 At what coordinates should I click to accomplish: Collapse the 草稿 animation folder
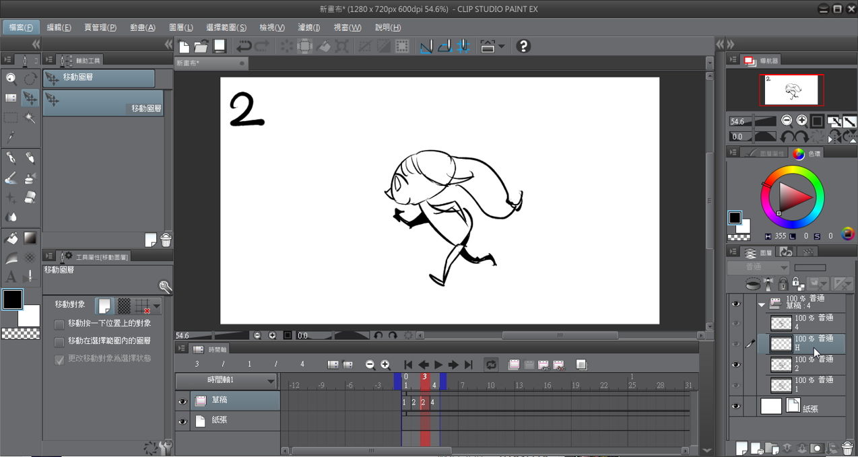pyautogui.click(x=762, y=304)
